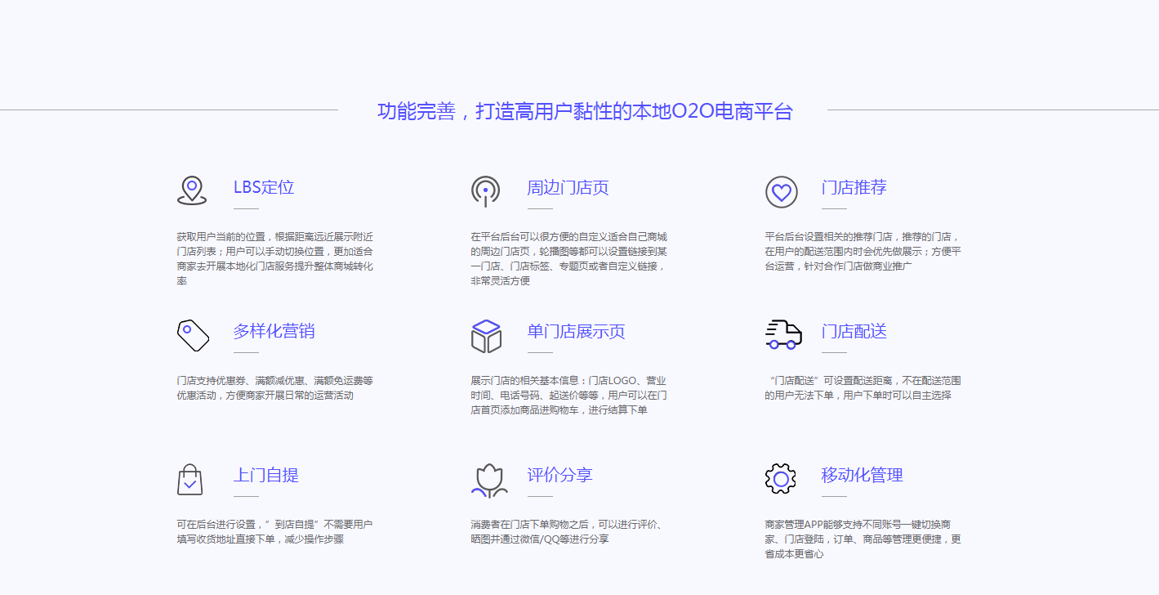Click the 门店推荐 heart icon
The width and height of the screenshot is (1159, 595).
click(x=781, y=192)
